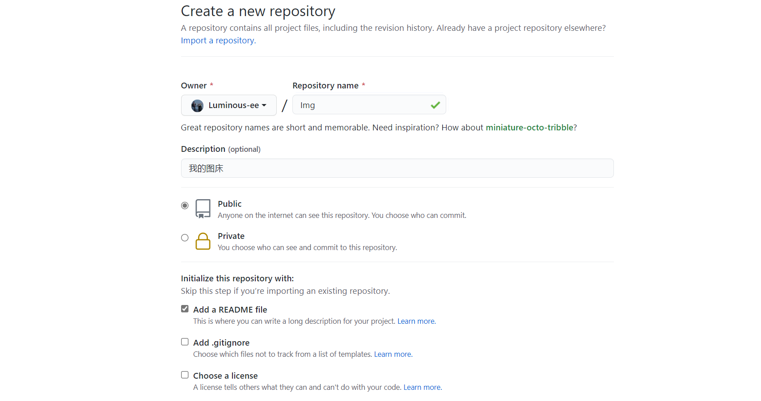
Task: Use suggested name miniature-octo-tribble
Action: [x=529, y=128]
